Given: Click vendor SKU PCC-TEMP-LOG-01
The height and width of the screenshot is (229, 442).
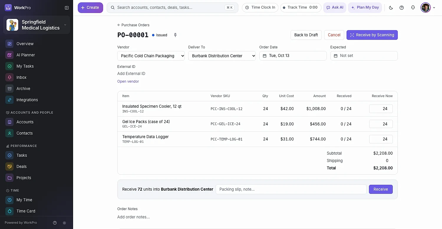Looking at the screenshot, I should pos(227,139).
